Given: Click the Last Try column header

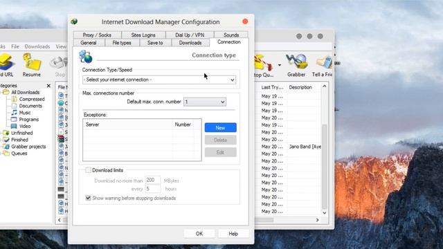Looking at the screenshot, I should point(272,87).
